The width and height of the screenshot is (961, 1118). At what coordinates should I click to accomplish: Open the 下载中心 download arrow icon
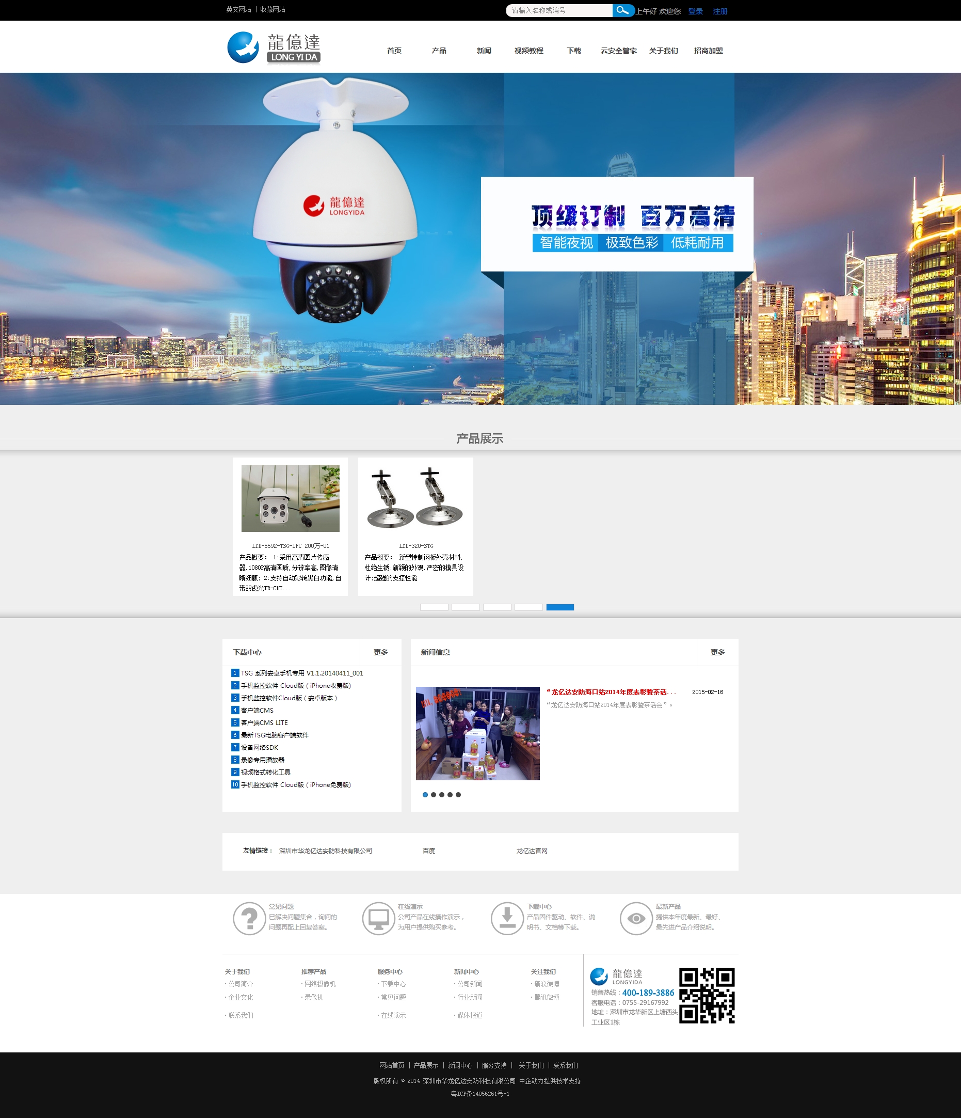tap(507, 918)
